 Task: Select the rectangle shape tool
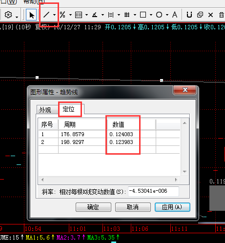143,15
